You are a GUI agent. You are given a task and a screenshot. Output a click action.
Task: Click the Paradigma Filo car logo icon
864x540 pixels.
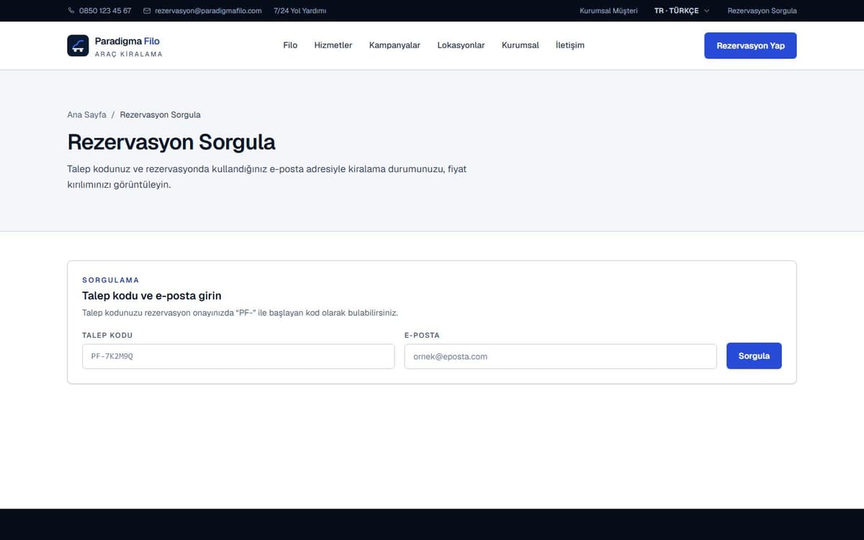[78, 45]
